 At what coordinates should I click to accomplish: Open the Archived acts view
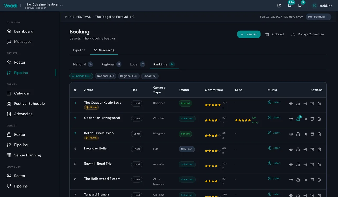click(x=274, y=34)
